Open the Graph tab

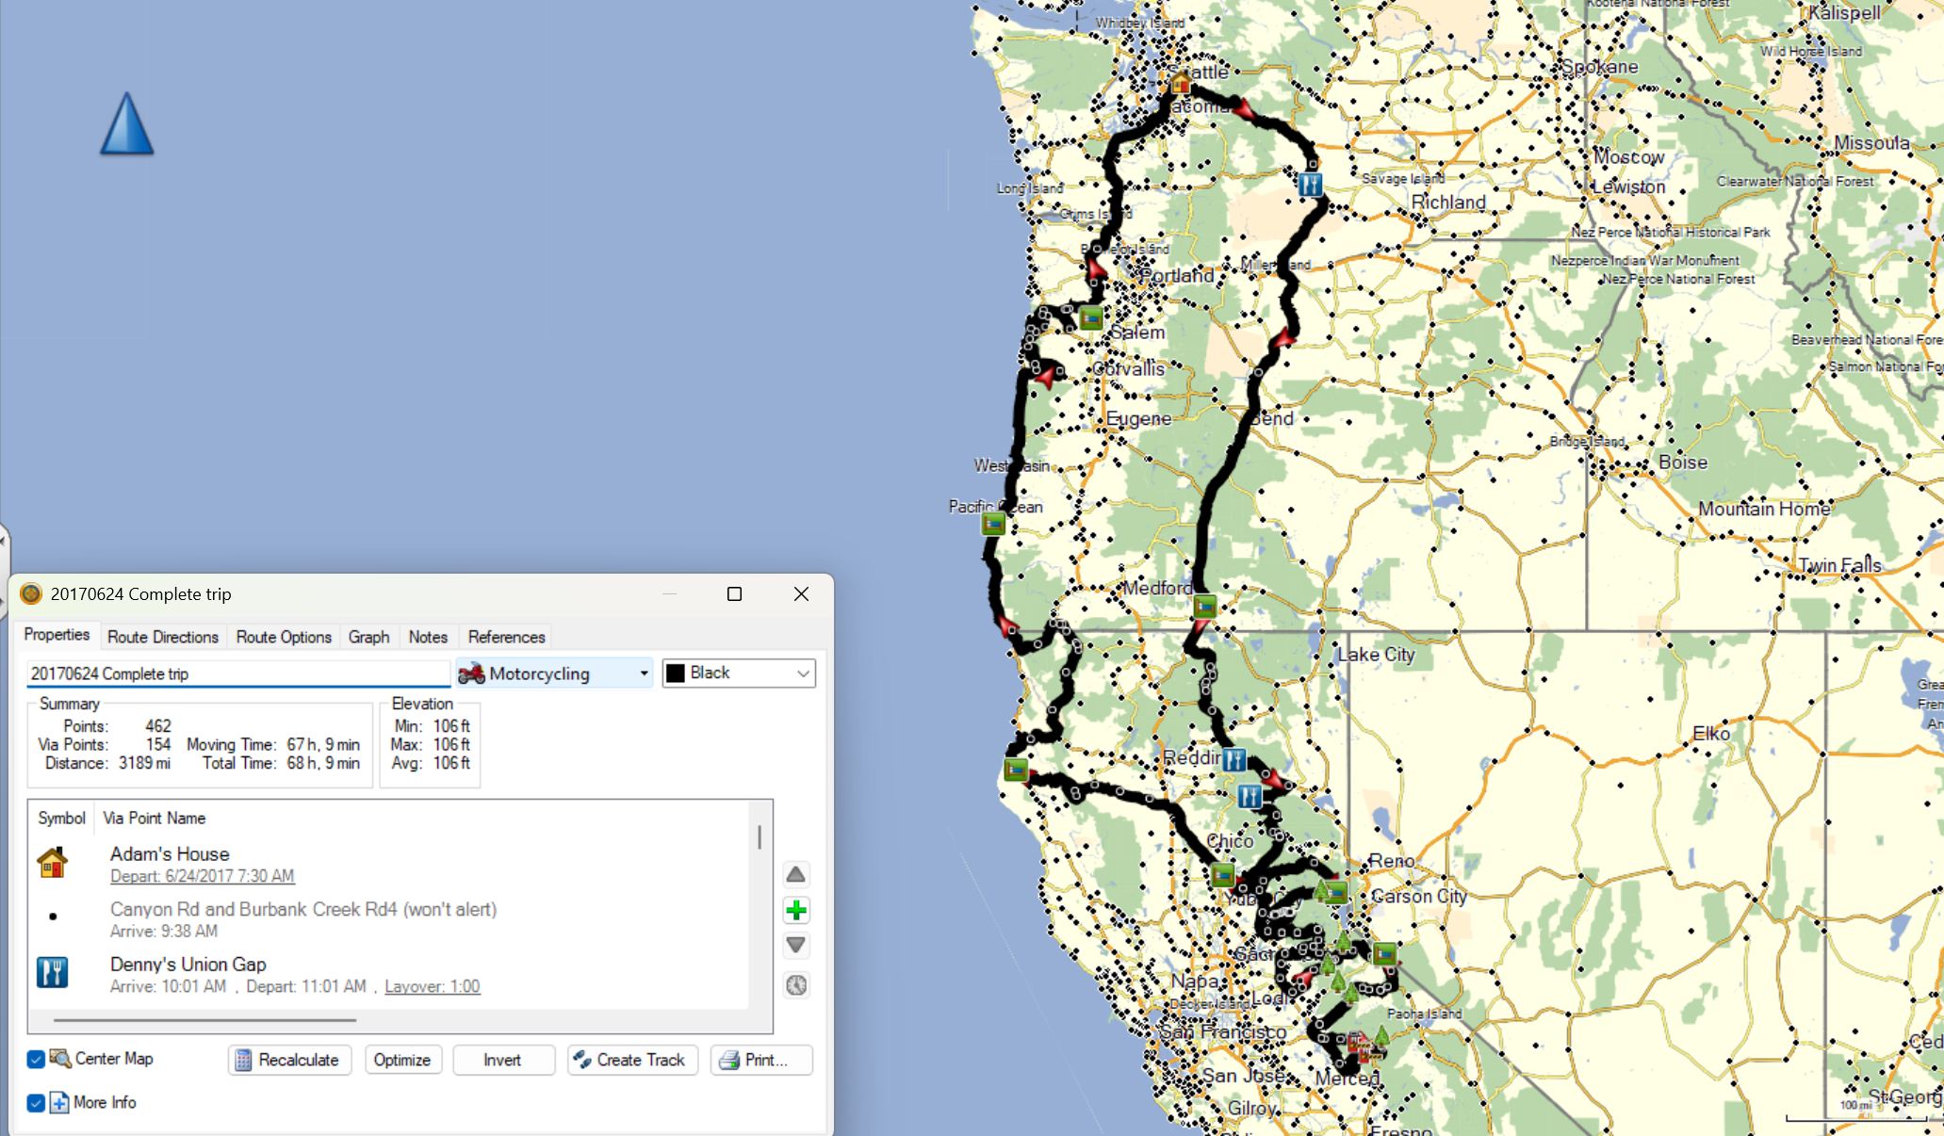368,637
